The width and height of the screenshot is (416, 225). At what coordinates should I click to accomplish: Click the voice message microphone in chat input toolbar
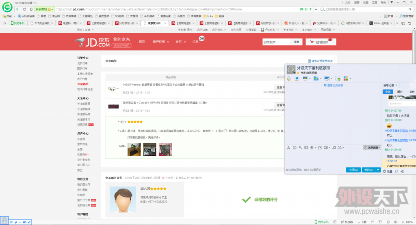coord(312,148)
